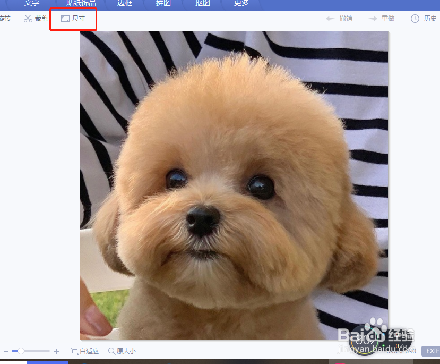This screenshot has width=440, height=364.
Task: Click the puppy image on canvas
Action: 234,185
